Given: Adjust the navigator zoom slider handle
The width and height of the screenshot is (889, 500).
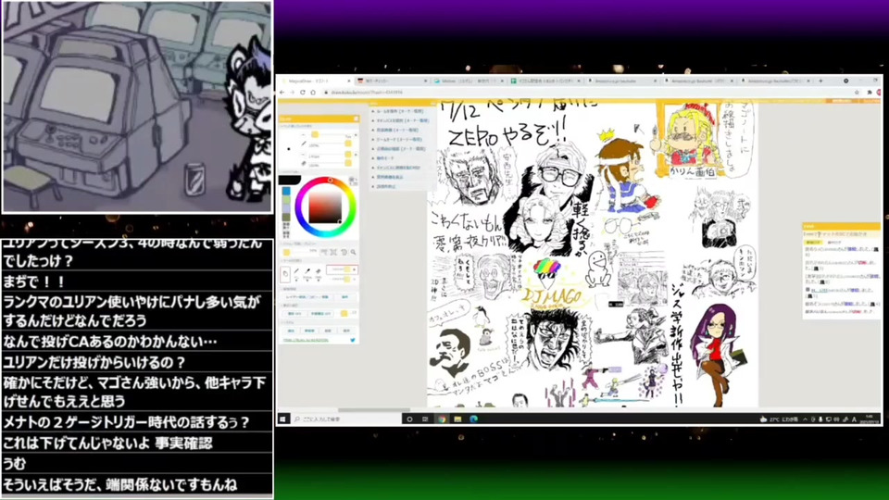Looking at the screenshot, I should [286, 252].
